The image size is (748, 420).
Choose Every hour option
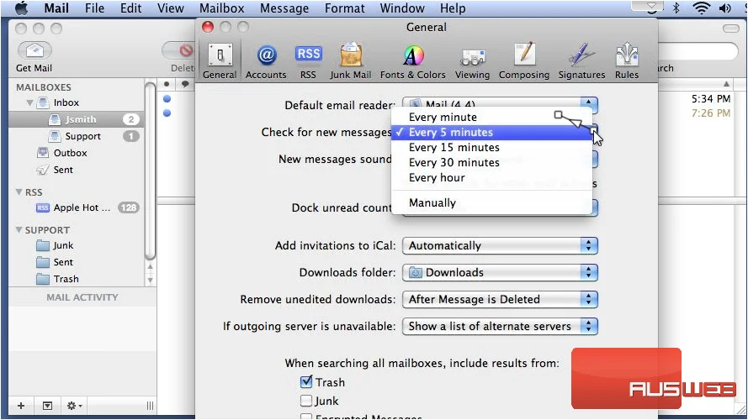492,177
